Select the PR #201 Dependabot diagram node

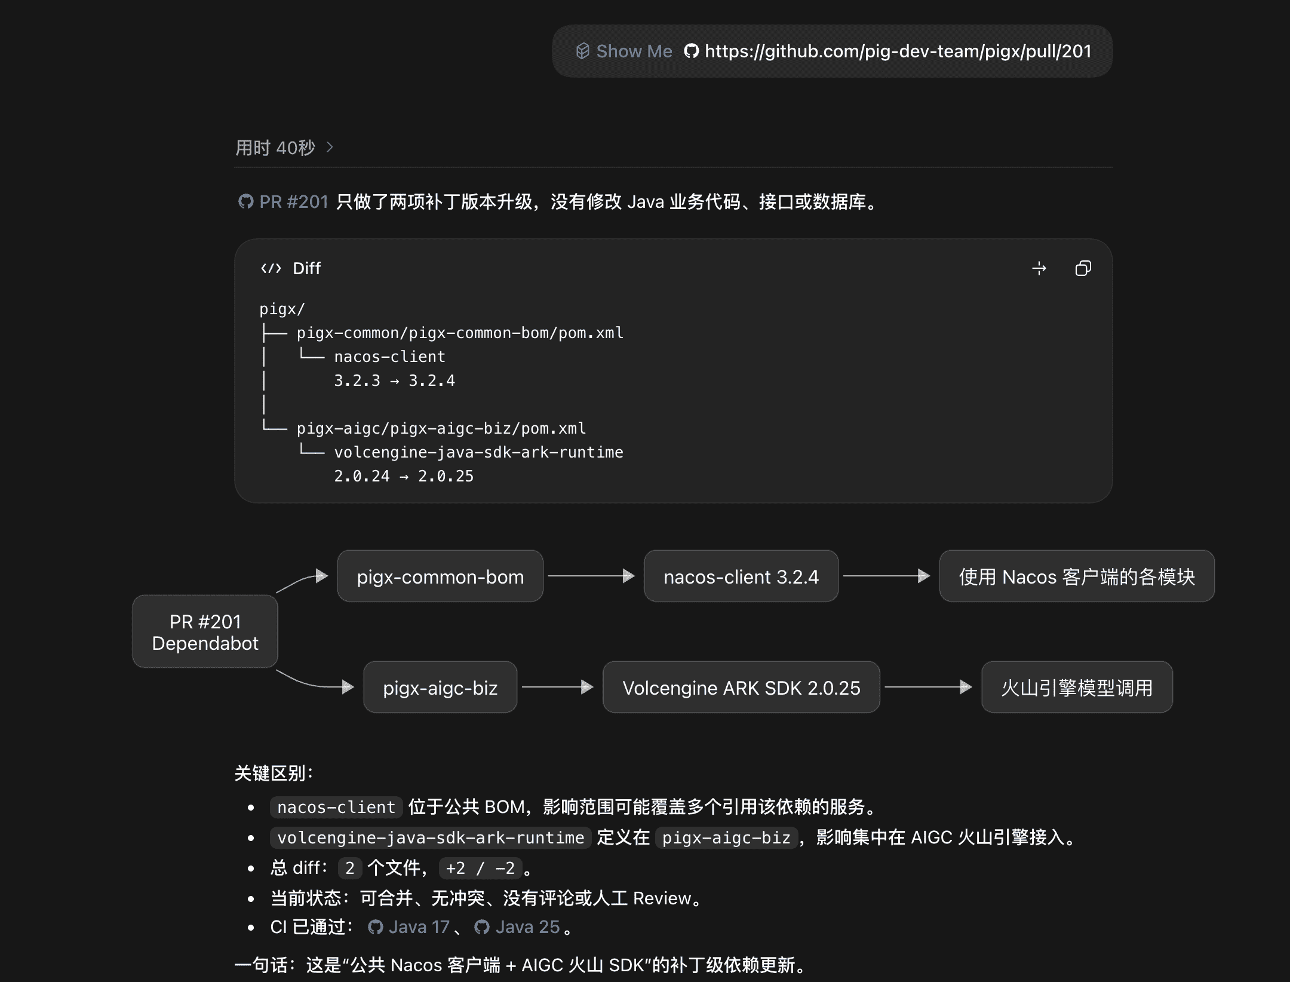205,631
